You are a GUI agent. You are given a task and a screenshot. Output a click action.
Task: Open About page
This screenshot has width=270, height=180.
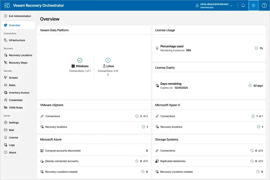tap(10, 152)
